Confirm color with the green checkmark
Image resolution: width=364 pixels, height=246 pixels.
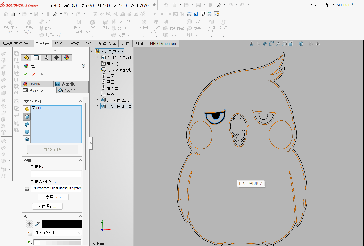[25, 74]
